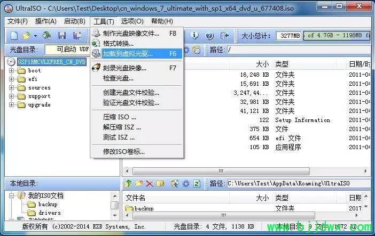The image size is (375, 236).
Task: Click the 可启动 UDF disc type field
Action: point(67,50)
